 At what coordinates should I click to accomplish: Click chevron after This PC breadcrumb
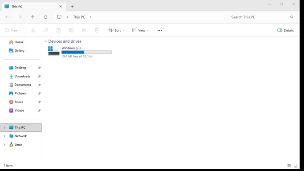tap(91, 17)
